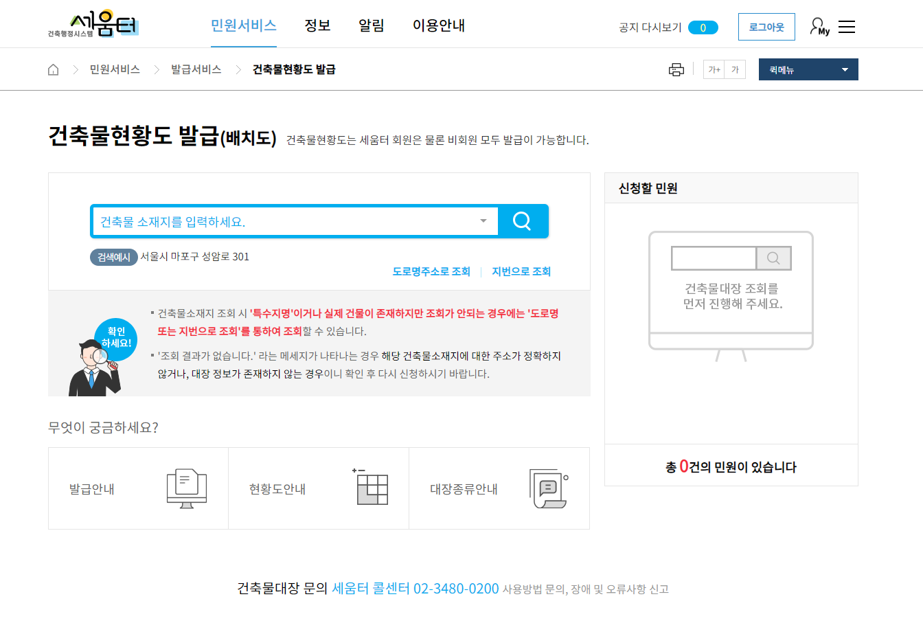Click the blue search magnifier button
Viewport: 923px width, 623px height.
pyautogui.click(x=523, y=220)
